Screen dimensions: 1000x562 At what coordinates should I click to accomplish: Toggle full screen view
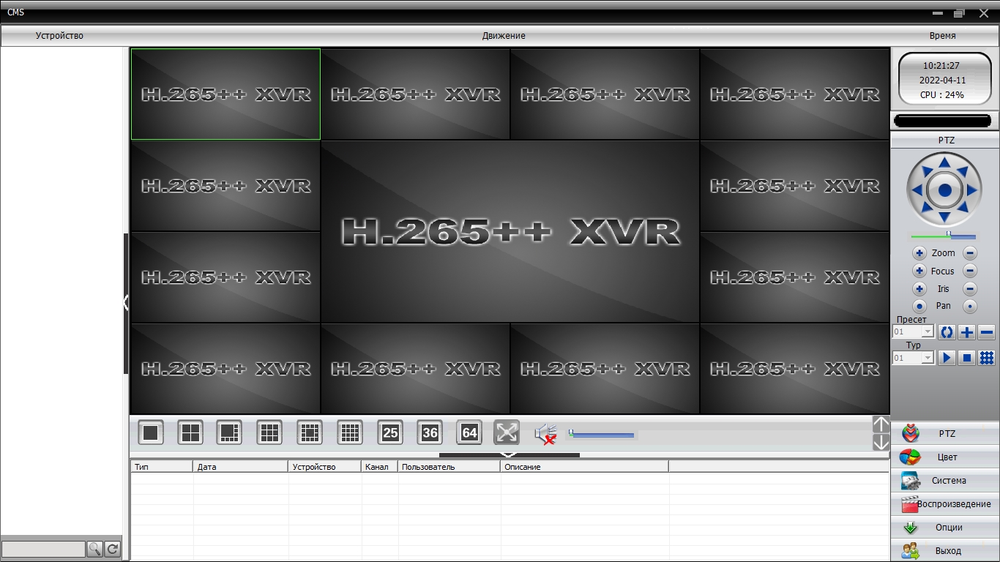(x=507, y=433)
